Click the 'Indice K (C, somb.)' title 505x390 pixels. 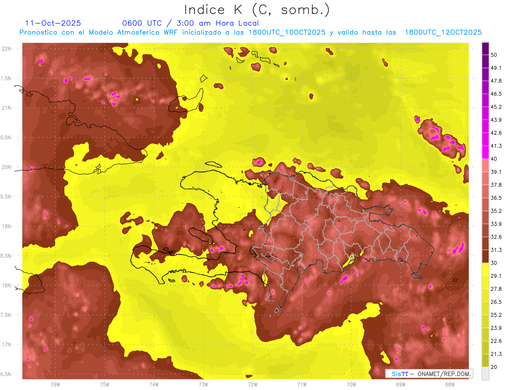257,10
